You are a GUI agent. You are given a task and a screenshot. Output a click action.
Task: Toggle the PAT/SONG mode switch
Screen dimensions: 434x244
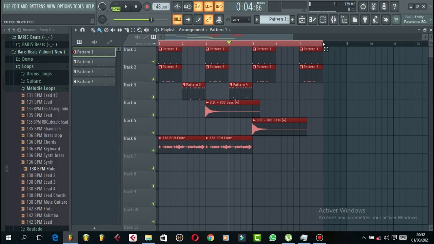[116, 6]
